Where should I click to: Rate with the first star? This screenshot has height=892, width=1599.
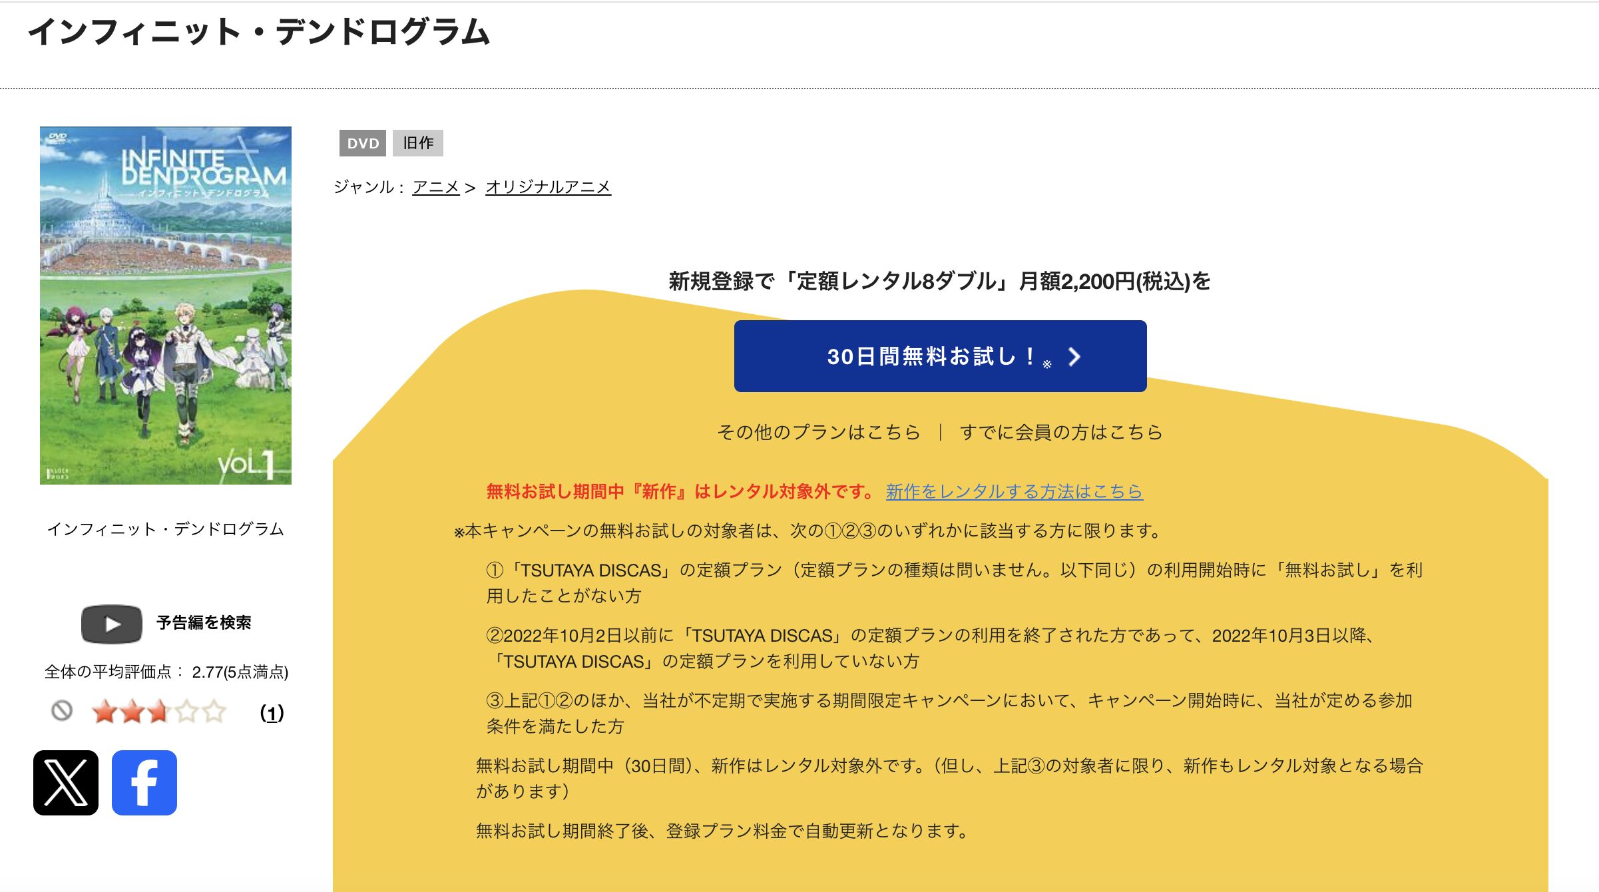click(x=105, y=712)
